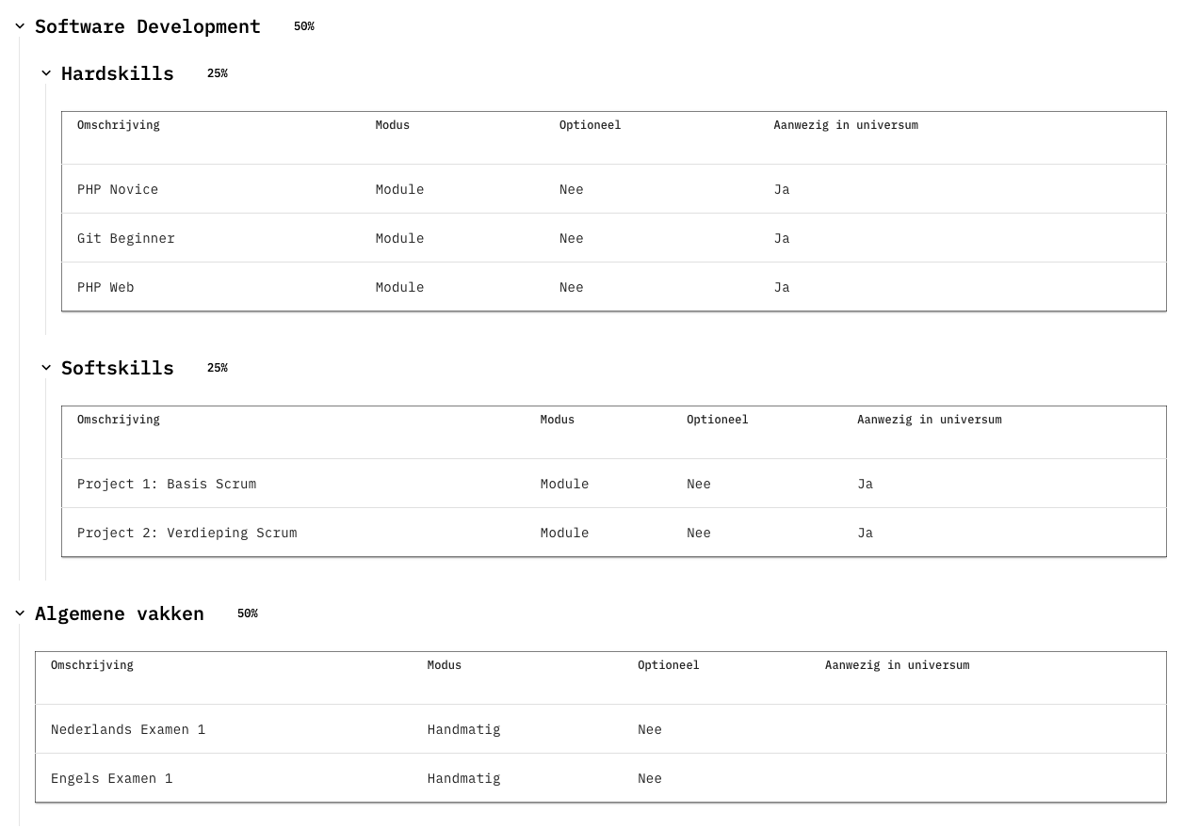
Task: Click Nee cell in PHP Web row
Action: coord(572,287)
